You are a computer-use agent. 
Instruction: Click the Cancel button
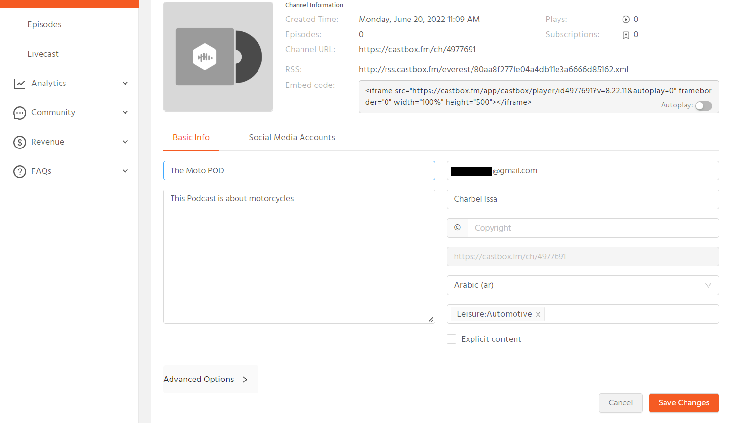coord(620,402)
